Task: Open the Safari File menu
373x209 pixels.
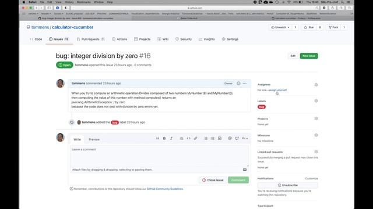Action: click(x=42, y=2)
